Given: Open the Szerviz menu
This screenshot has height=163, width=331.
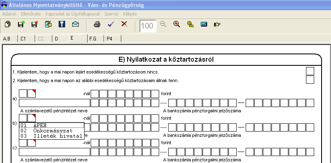Looking at the screenshot, I should tap(111, 14).
